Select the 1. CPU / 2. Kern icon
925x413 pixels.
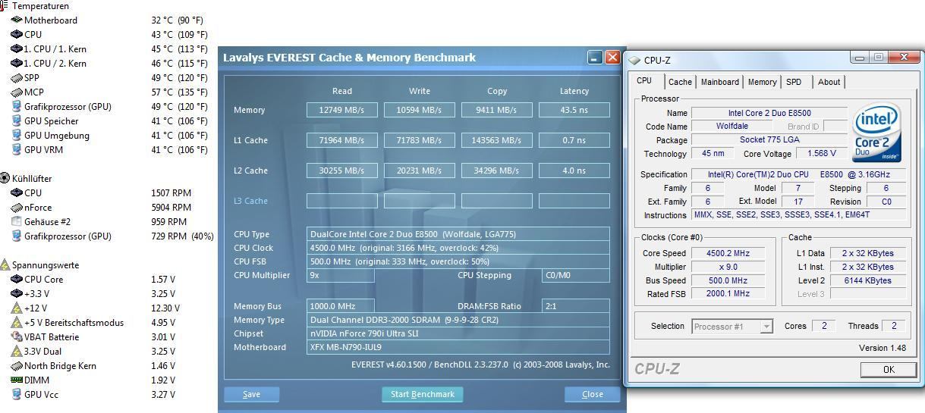(x=17, y=63)
